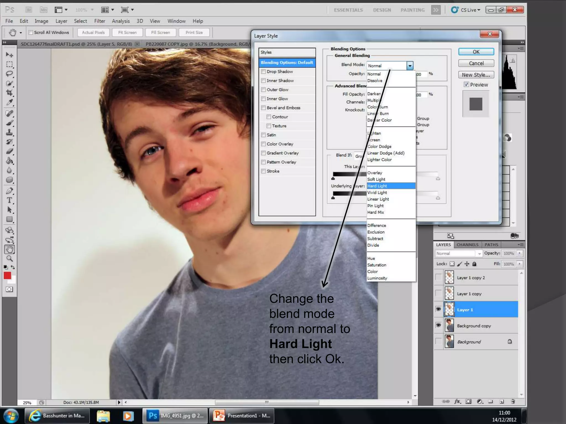The image size is (566, 424).
Task: Open Layers panel blend mode dropdown
Action: (459, 253)
